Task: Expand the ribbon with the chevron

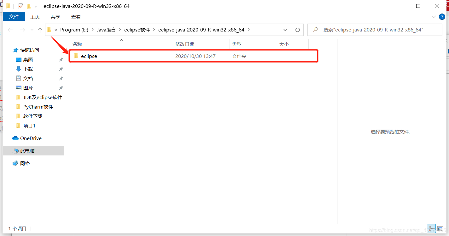Action: pyautogui.click(x=434, y=17)
